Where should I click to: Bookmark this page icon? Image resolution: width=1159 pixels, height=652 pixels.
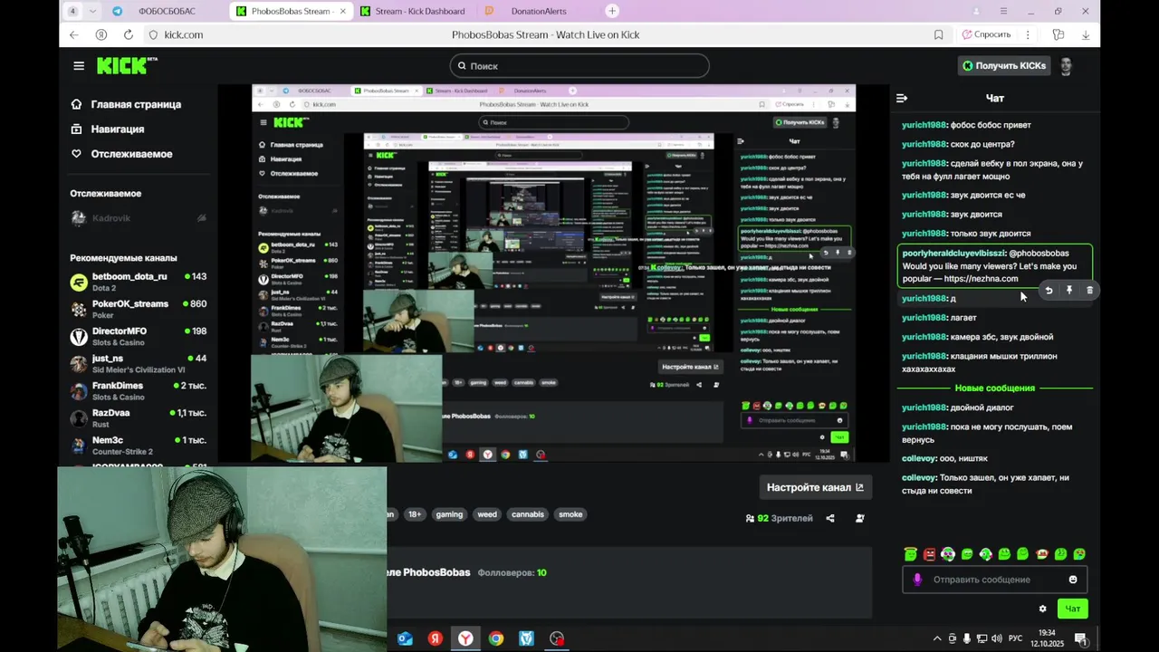coord(938,34)
